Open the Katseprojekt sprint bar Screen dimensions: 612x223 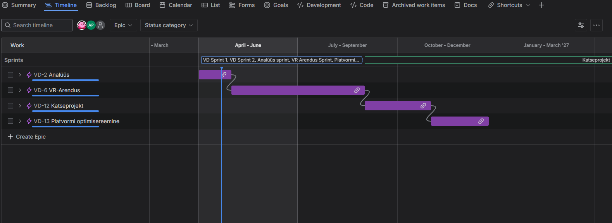pyautogui.click(x=488, y=60)
